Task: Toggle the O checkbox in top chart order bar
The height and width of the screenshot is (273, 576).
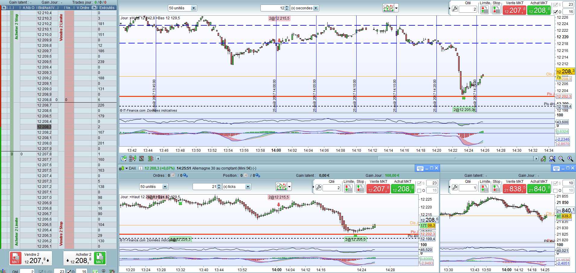Action: (x=556, y=12)
